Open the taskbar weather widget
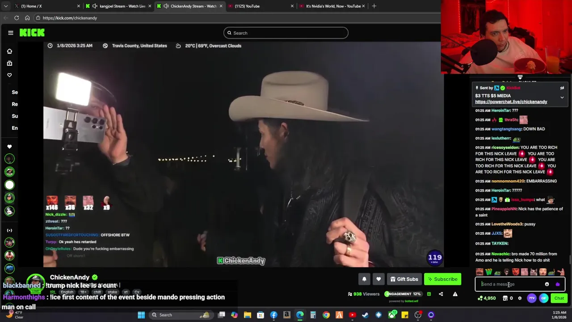Image resolution: width=572 pixels, height=322 pixels. (x=14, y=314)
